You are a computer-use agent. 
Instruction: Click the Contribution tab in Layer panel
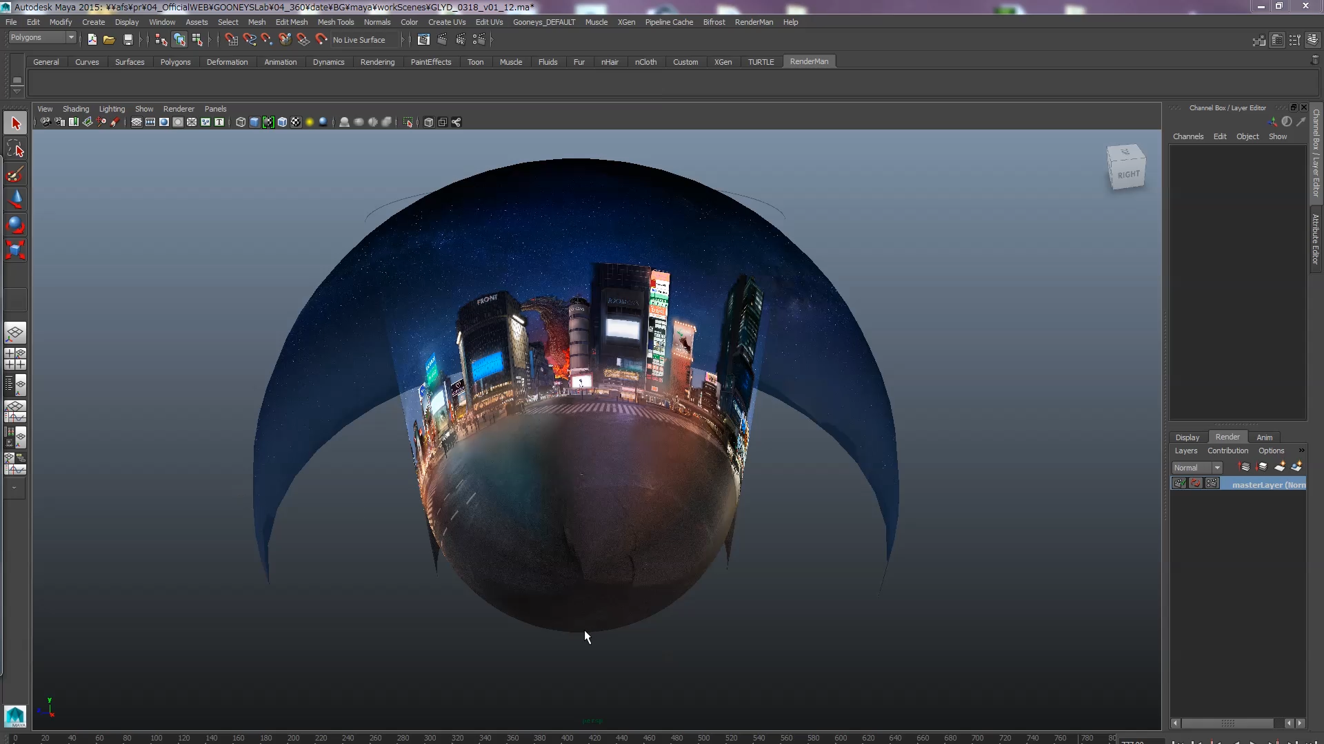(1227, 450)
